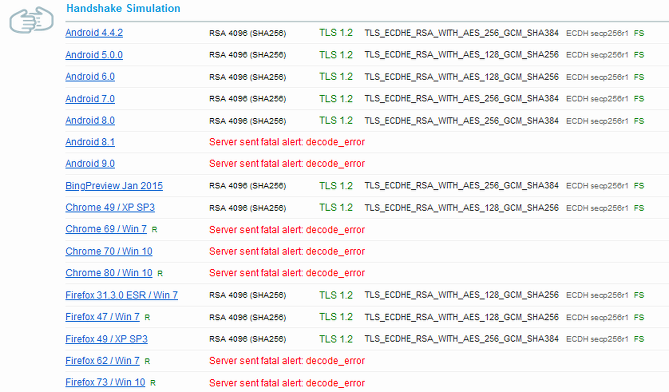Click the FS label in the Android 5.0.0 row
Screen dimensions: 669x392
(x=639, y=55)
